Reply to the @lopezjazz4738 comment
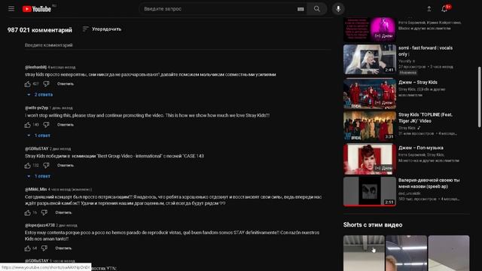Screen dimensions: 482x271 click(63, 248)
